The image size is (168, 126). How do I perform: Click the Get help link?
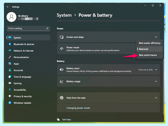[x=66, y=120]
